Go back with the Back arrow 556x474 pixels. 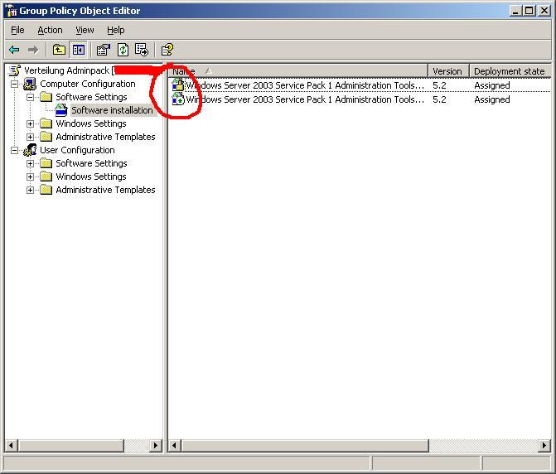(14, 50)
